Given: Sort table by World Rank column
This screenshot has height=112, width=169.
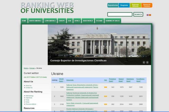Looking at the screenshot, I should 61,80.
